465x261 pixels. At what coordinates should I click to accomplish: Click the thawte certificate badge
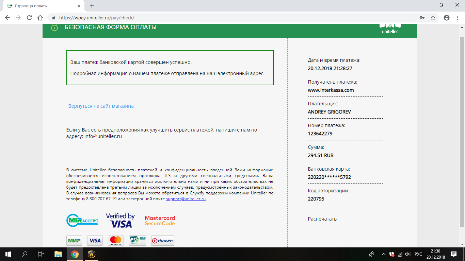coord(163,241)
